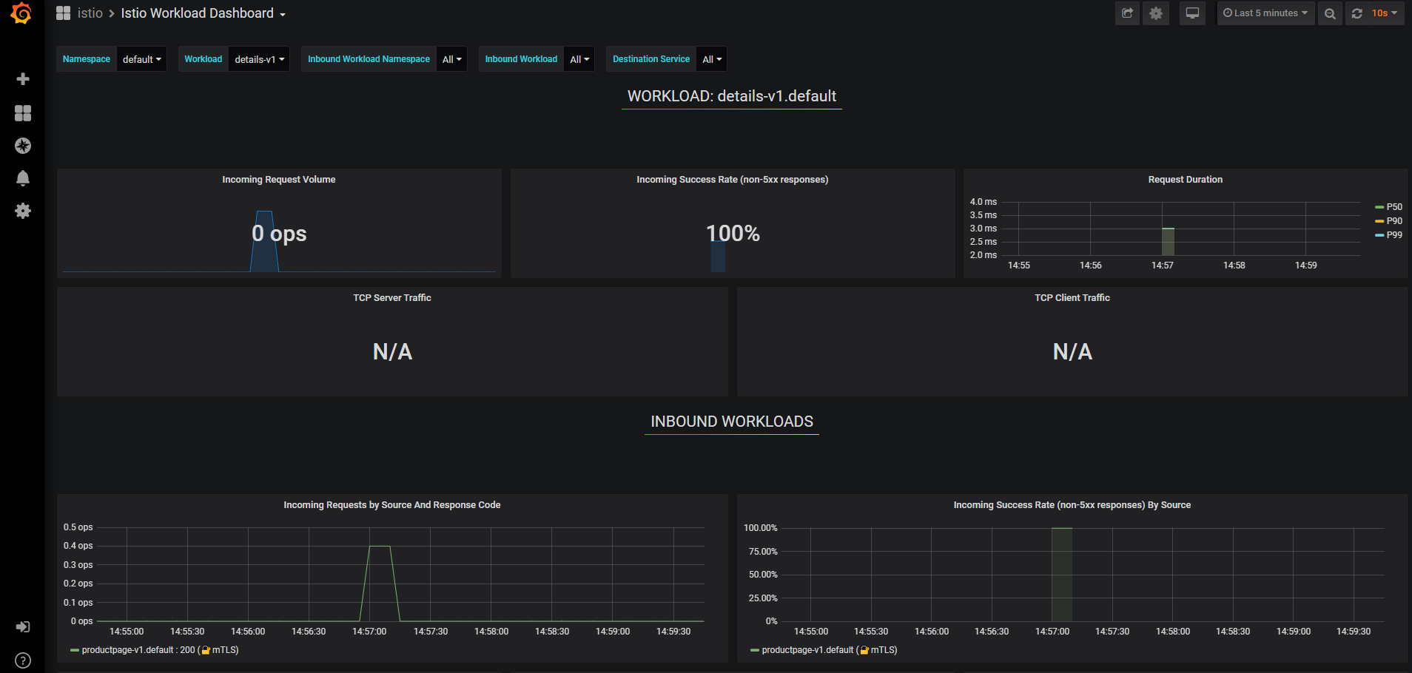The width and height of the screenshot is (1412, 673).
Task: Open the Last 5 minutes time picker
Action: pyautogui.click(x=1265, y=13)
